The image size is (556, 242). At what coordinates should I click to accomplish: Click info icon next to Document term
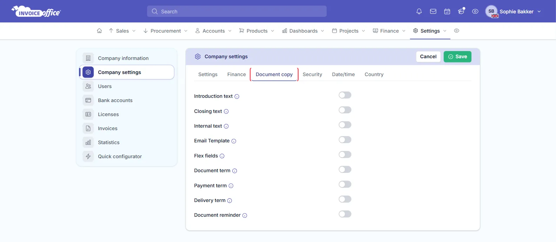tap(235, 171)
